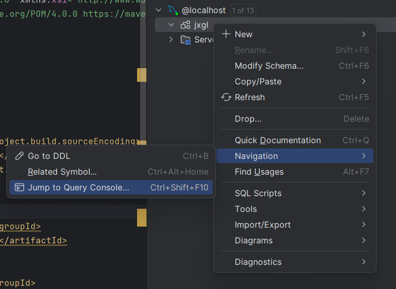Collapse the @localhost data source node
396x289 pixels.
pyautogui.click(x=159, y=10)
